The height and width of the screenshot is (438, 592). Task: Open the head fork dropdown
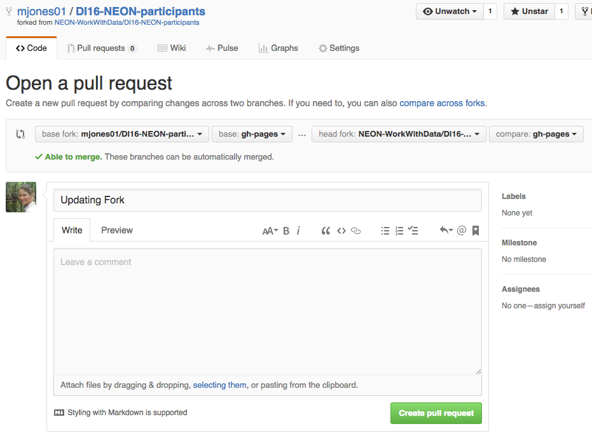pos(399,134)
